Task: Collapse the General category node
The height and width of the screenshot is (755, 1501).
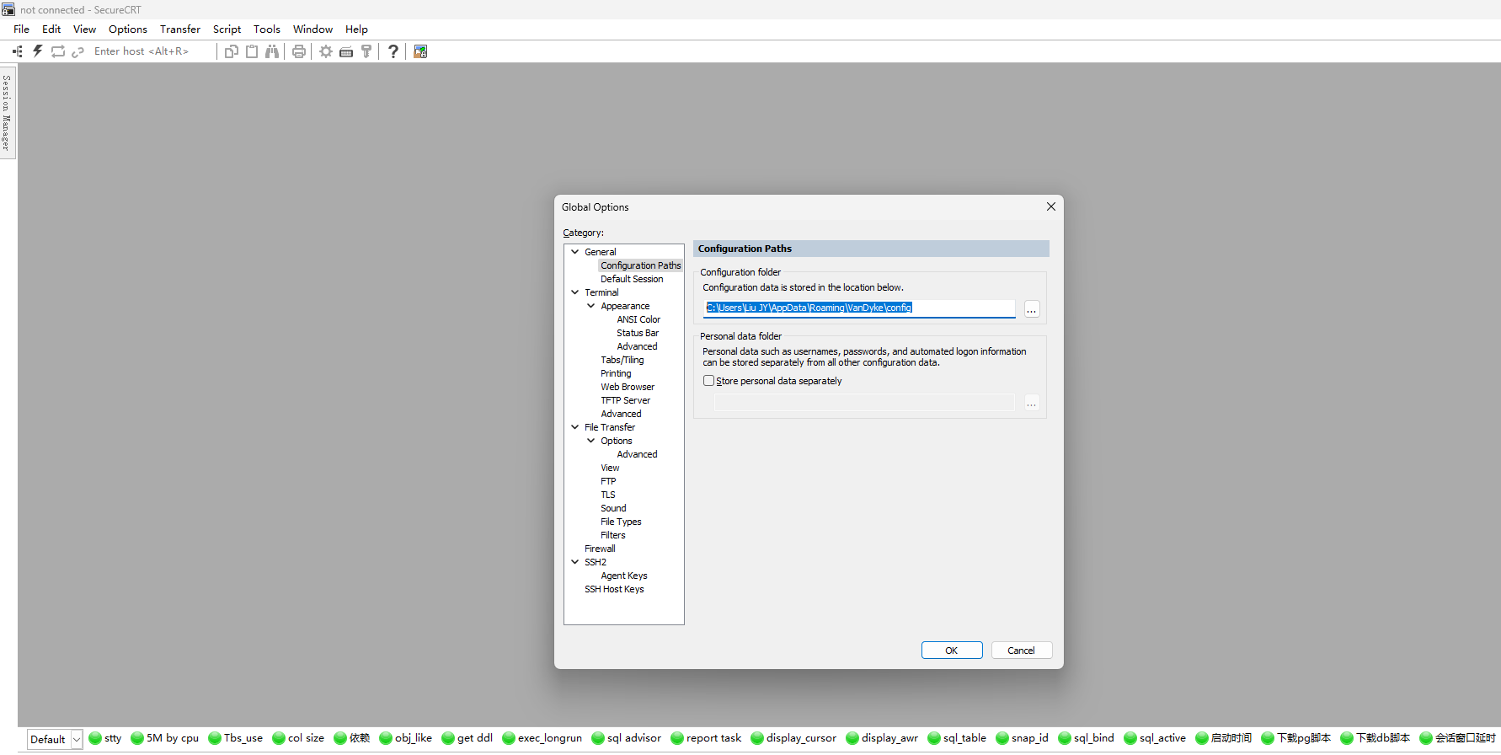Action: 575,252
